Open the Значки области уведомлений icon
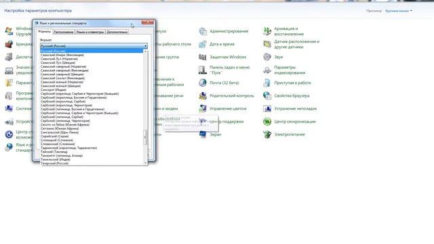 pyautogui.click(x=9, y=70)
